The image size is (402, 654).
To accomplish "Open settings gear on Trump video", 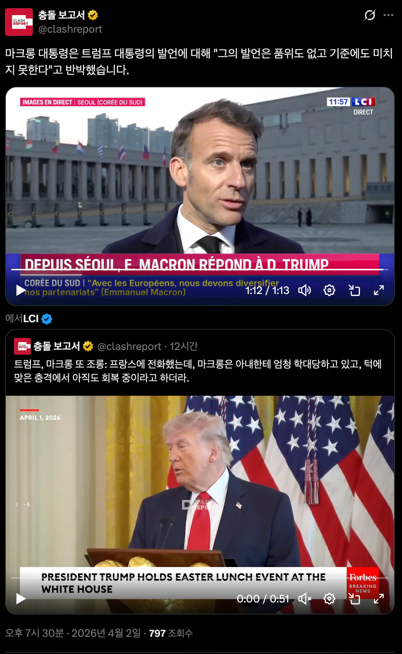I will pos(329,599).
